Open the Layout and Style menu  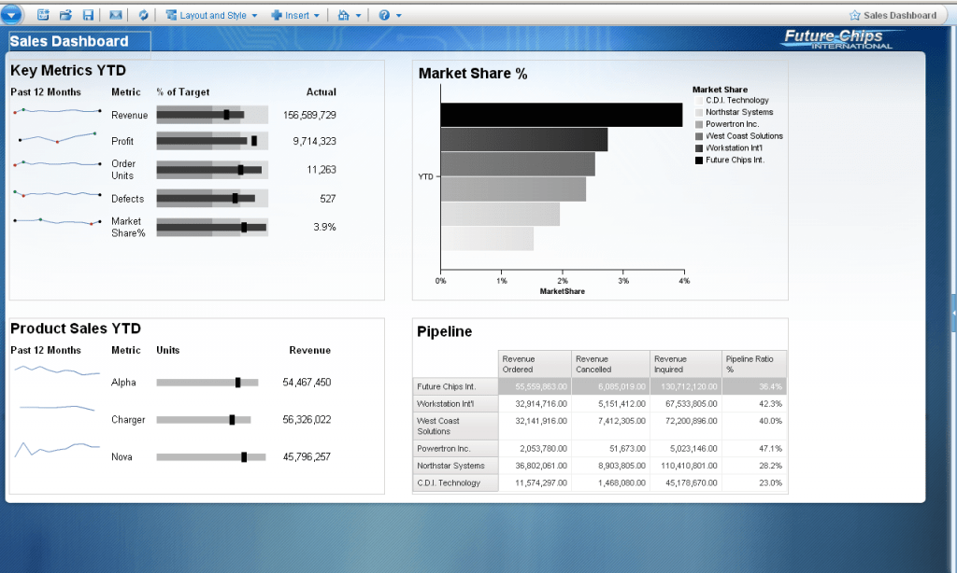212,15
